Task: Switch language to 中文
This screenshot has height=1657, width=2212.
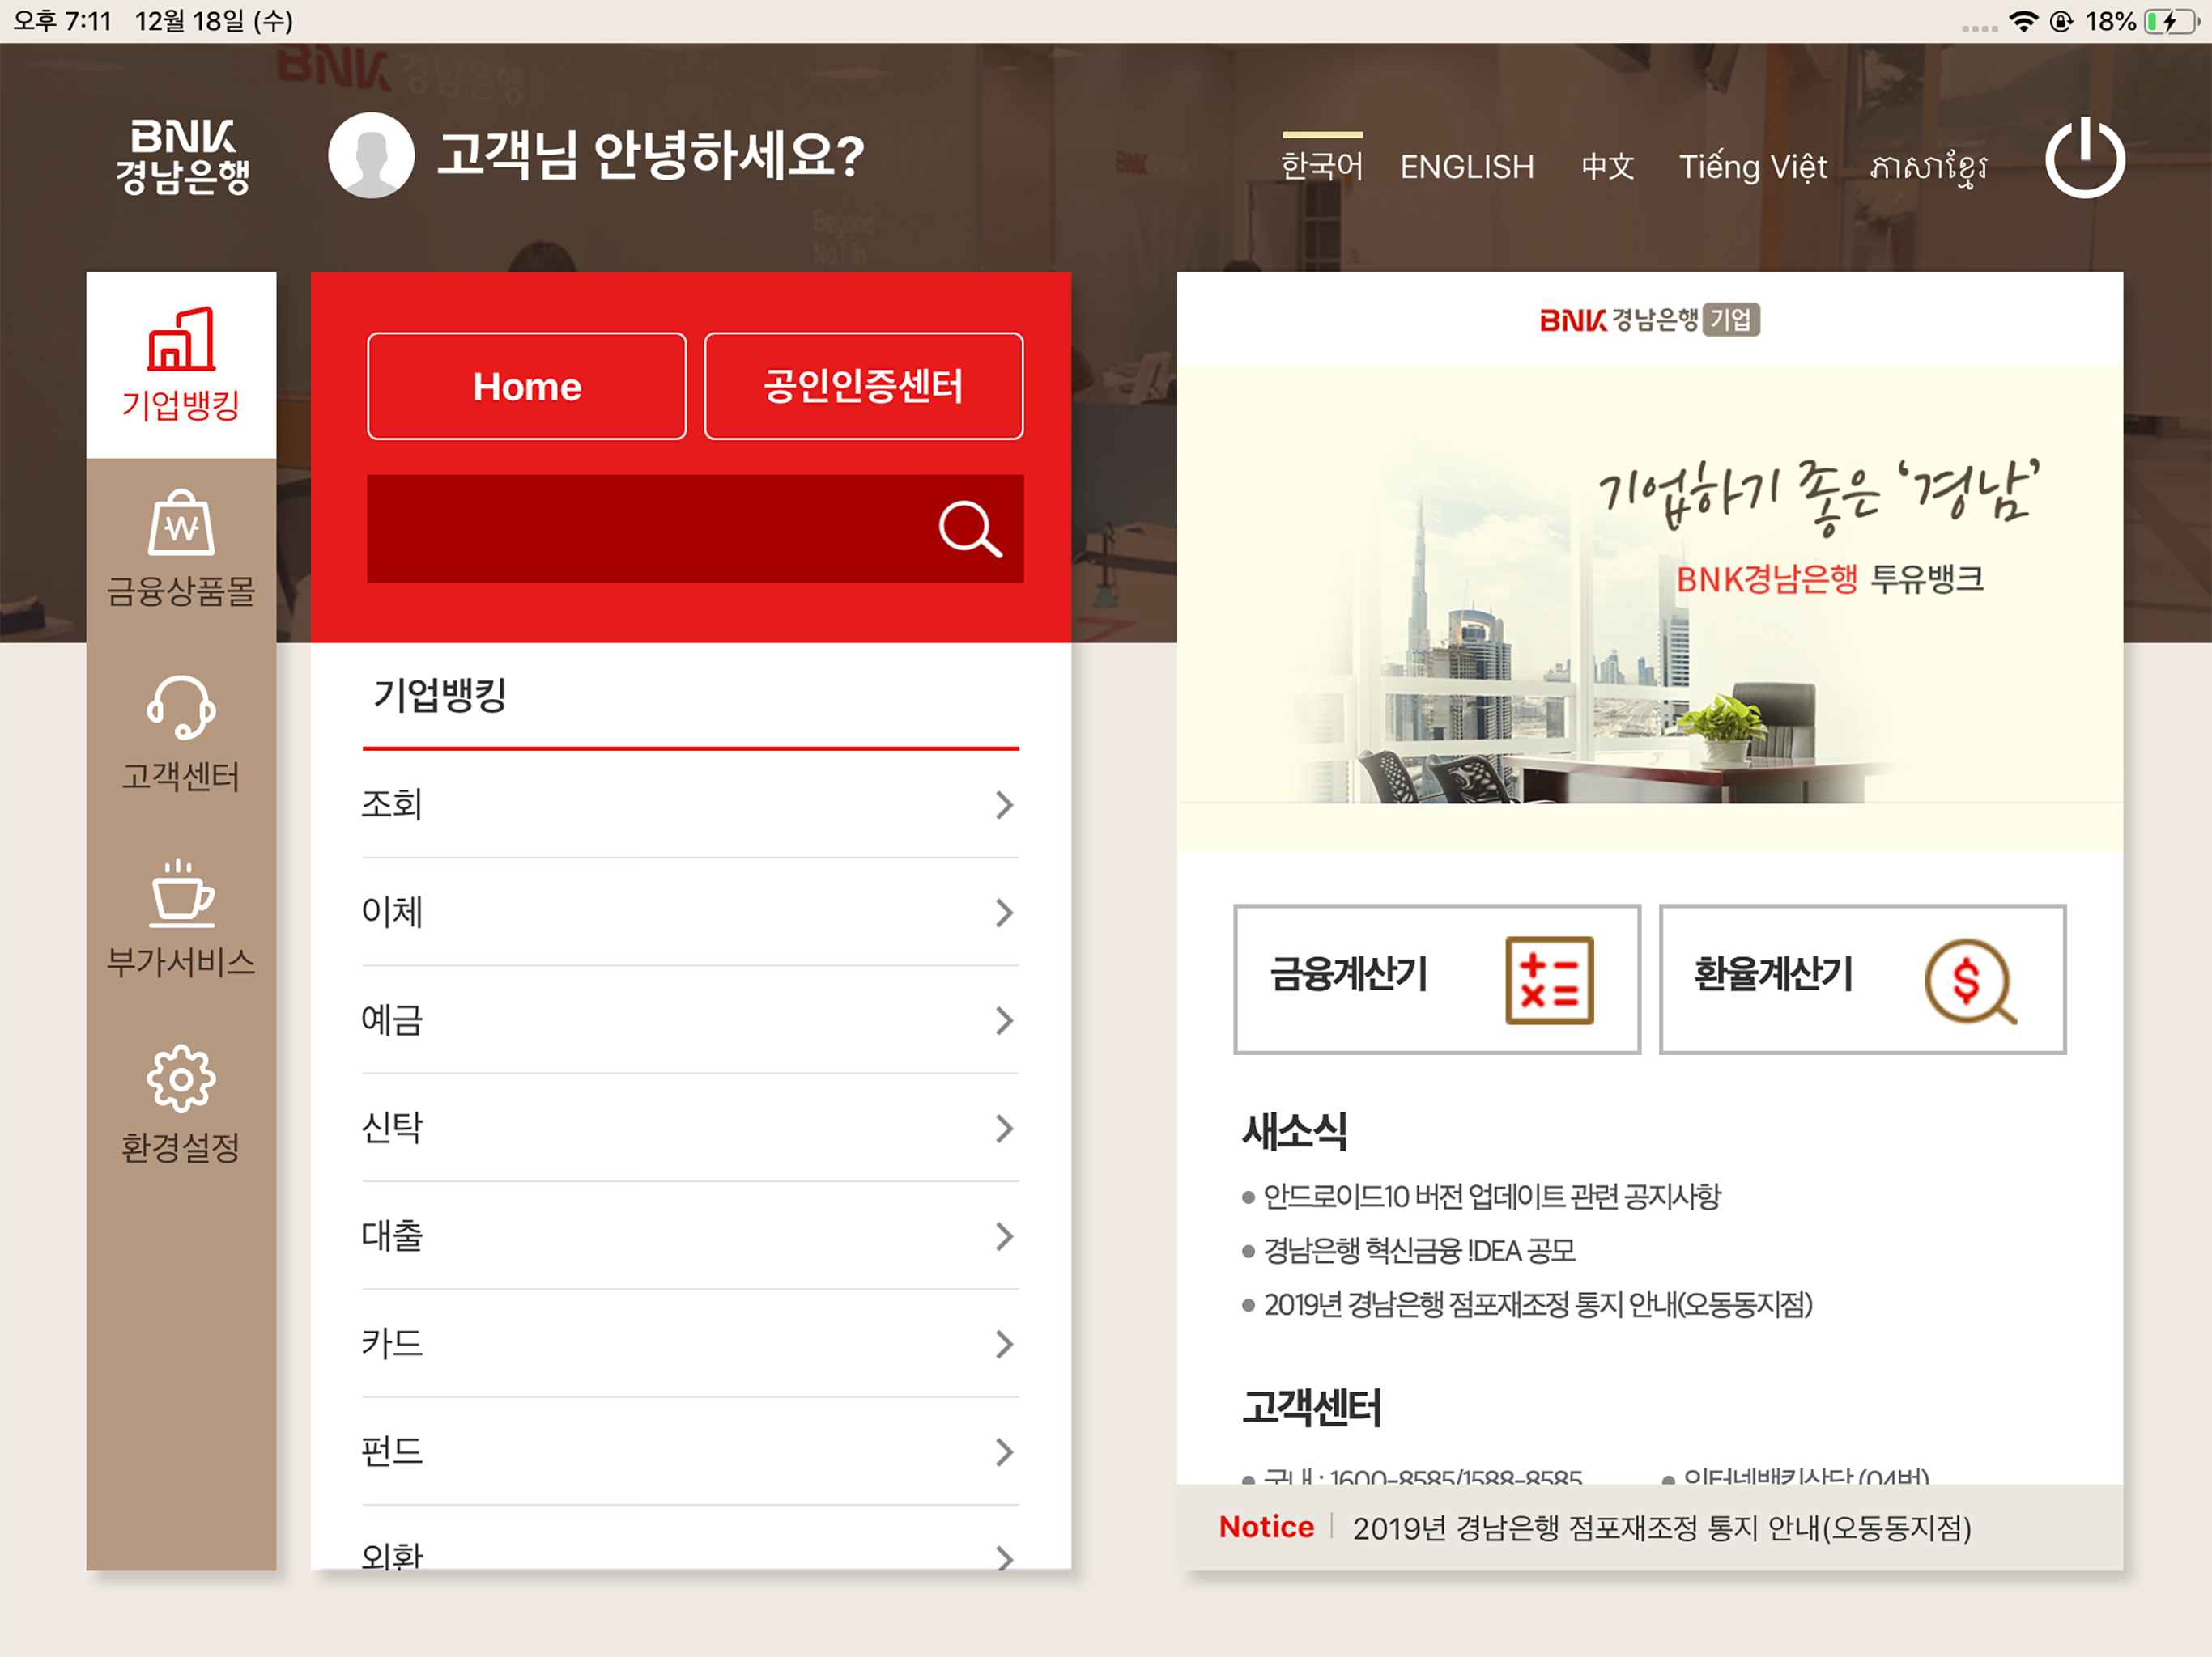Action: (1608, 166)
